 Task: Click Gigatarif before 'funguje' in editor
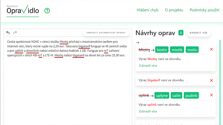[x=84, y=46]
